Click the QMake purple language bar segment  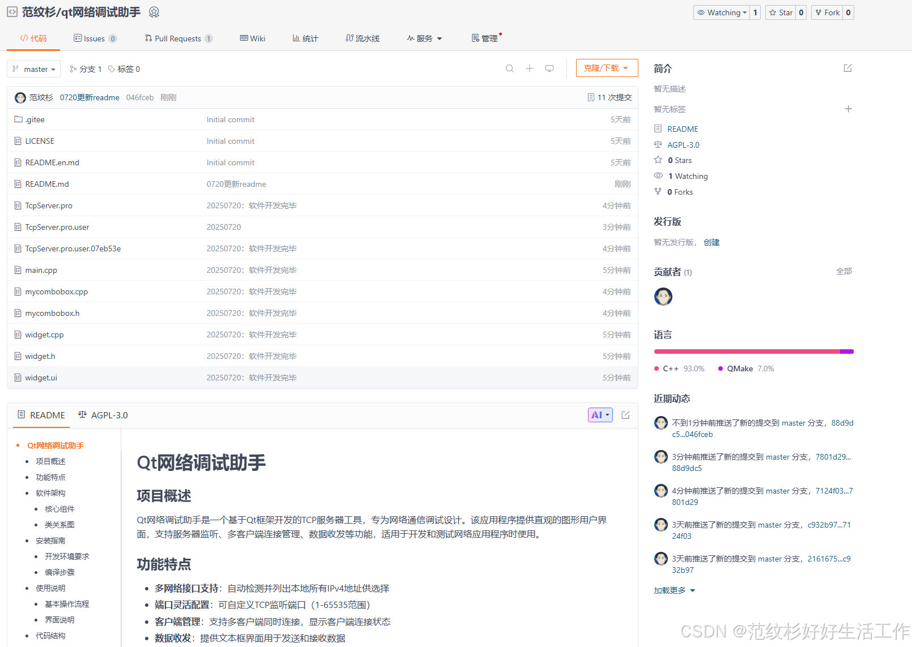coord(847,352)
